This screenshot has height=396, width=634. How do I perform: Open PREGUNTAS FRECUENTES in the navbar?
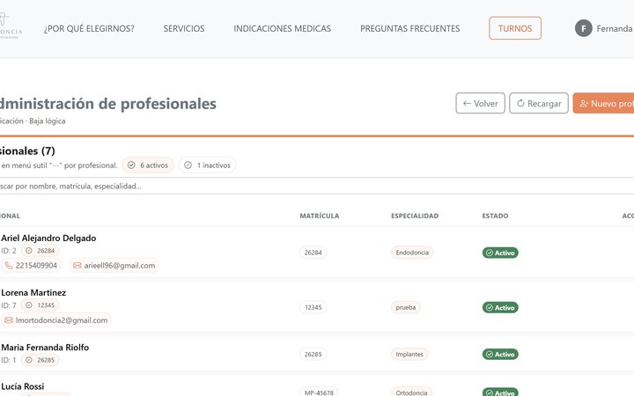tap(409, 28)
